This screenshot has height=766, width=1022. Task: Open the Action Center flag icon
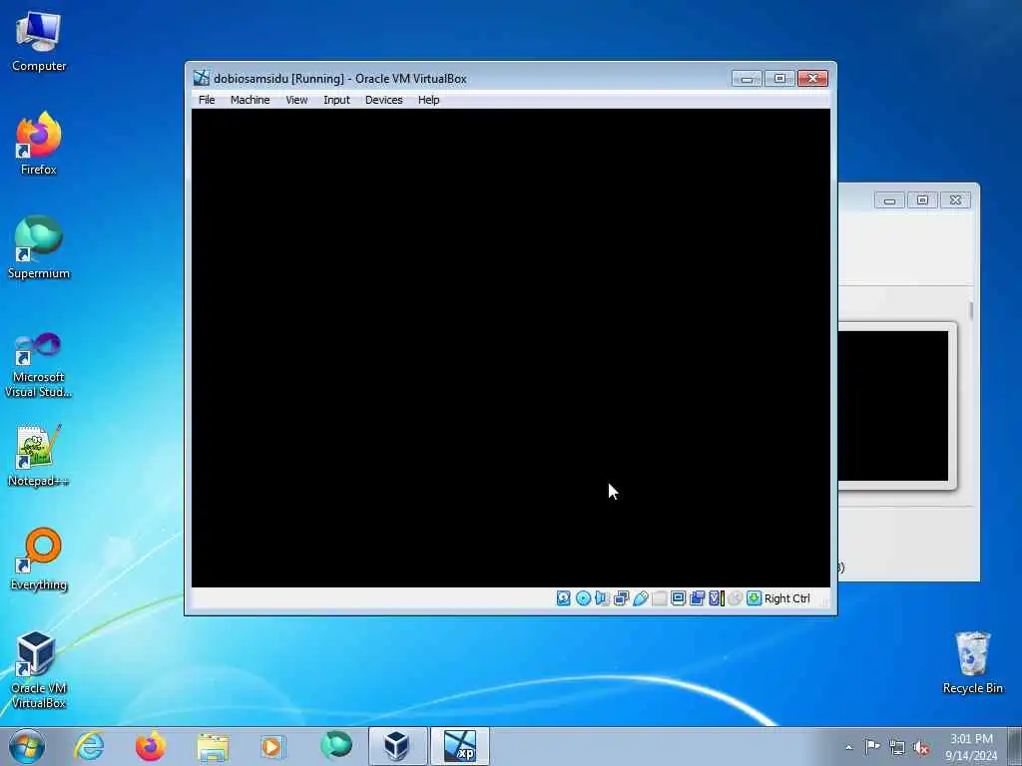(872, 746)
